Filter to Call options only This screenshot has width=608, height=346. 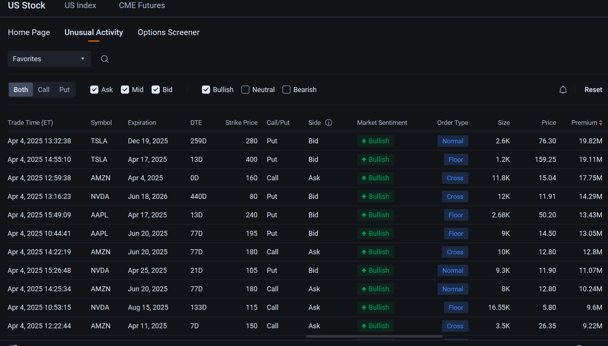44,90
